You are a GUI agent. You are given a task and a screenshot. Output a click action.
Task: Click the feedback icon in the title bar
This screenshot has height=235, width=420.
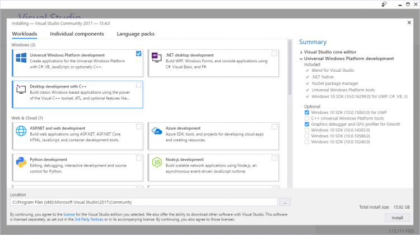pos(384,4)
